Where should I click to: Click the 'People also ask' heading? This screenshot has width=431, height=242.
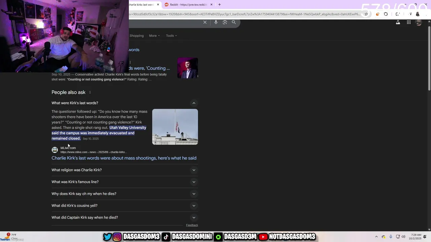[68, 92]
